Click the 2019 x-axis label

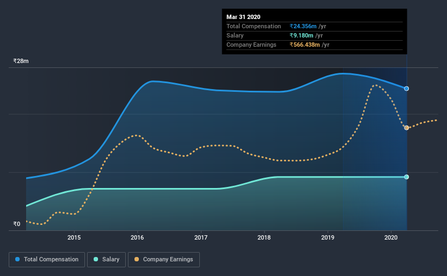(328, 237)
